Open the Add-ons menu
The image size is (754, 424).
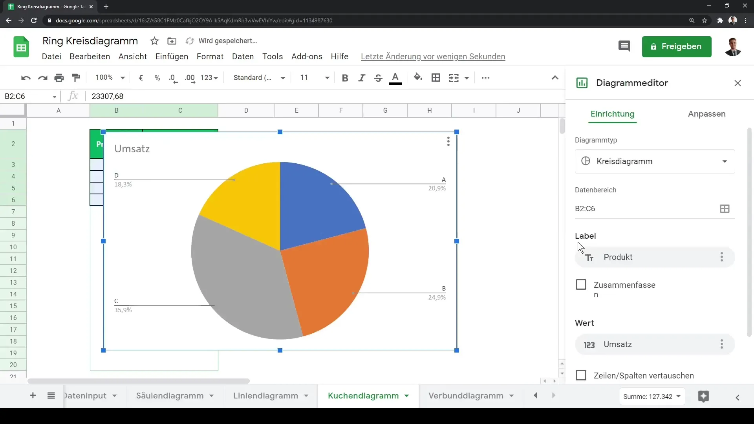tap(307, 57)
